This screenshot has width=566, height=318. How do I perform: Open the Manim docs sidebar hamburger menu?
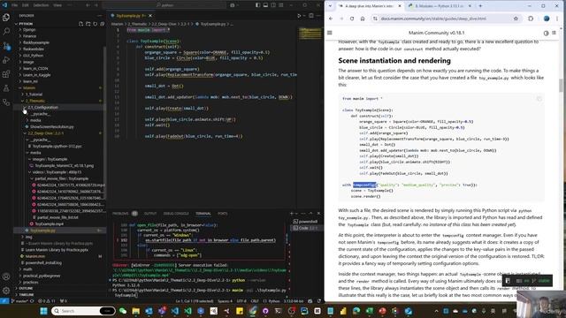point(330,33)
